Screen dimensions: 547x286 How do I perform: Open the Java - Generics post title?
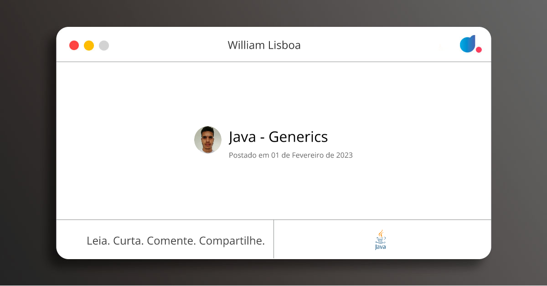(279, 137)
